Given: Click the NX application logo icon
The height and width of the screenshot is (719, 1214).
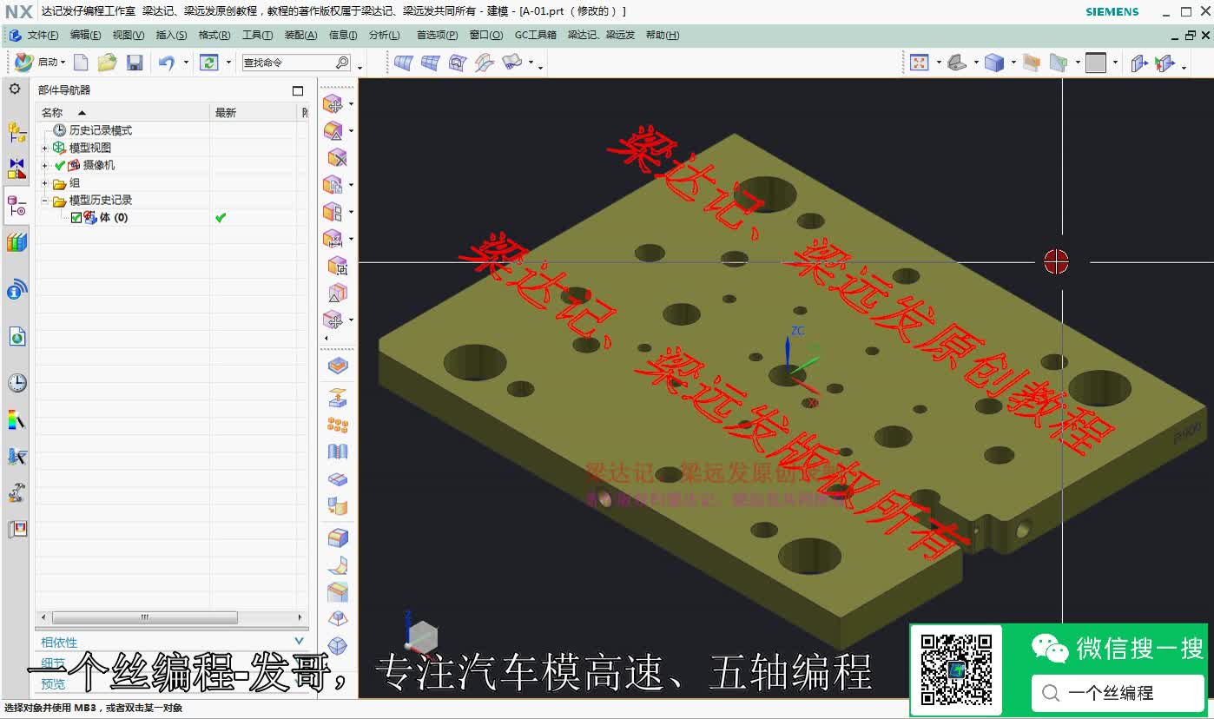Looking at the screenshot, I should (x=19, y=11).
